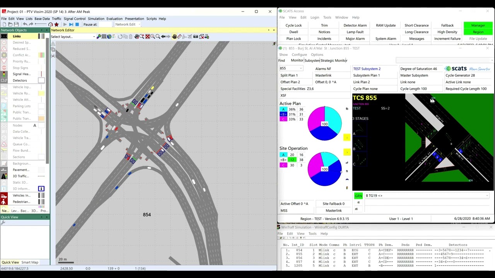Open Login menu in SCATS Access
Viewport: 495px width, 278px height.
(x=315, y=17)
